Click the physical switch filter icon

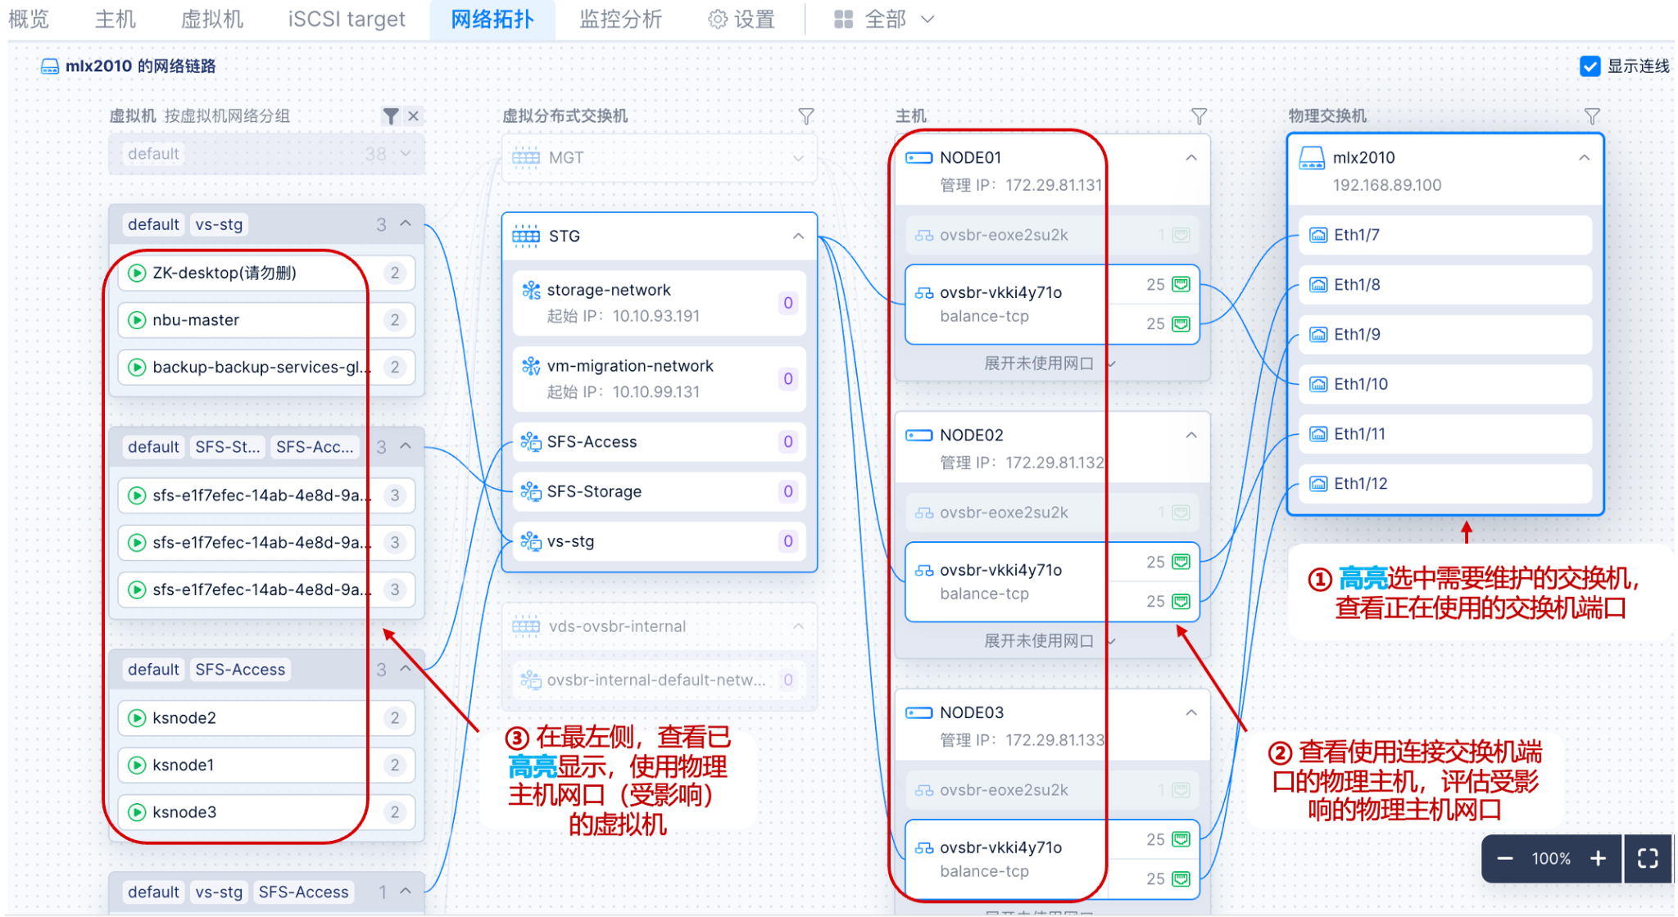[x=1592, y=116]
